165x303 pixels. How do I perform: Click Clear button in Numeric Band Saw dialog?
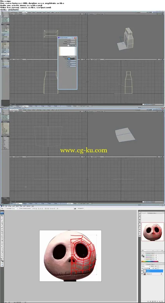coord(72,66)
